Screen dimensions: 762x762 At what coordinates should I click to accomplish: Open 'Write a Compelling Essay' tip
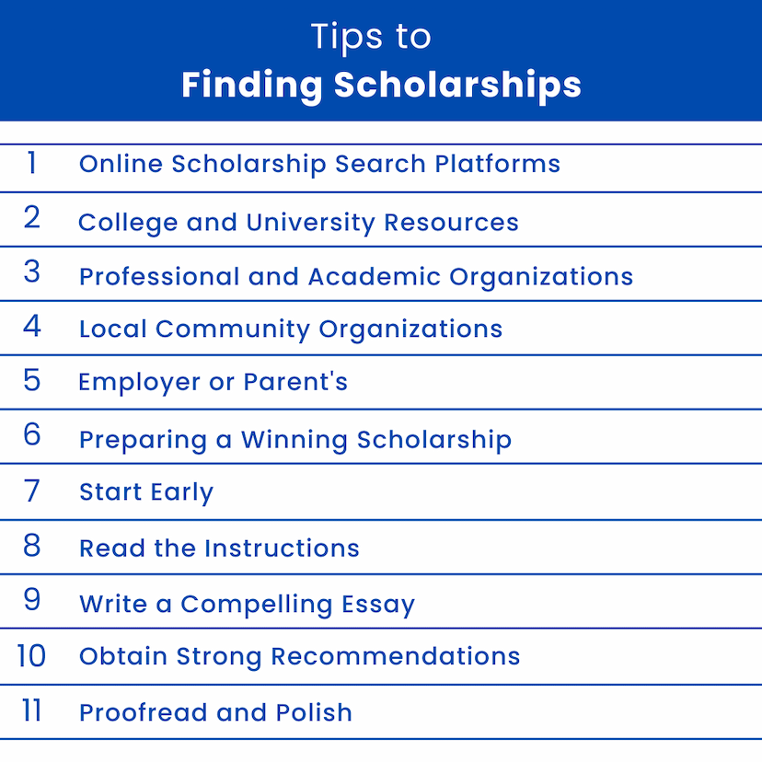(x=247, y=605)
